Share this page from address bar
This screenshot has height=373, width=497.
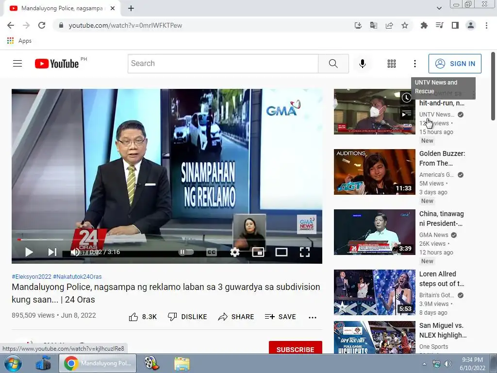(389, 25)
